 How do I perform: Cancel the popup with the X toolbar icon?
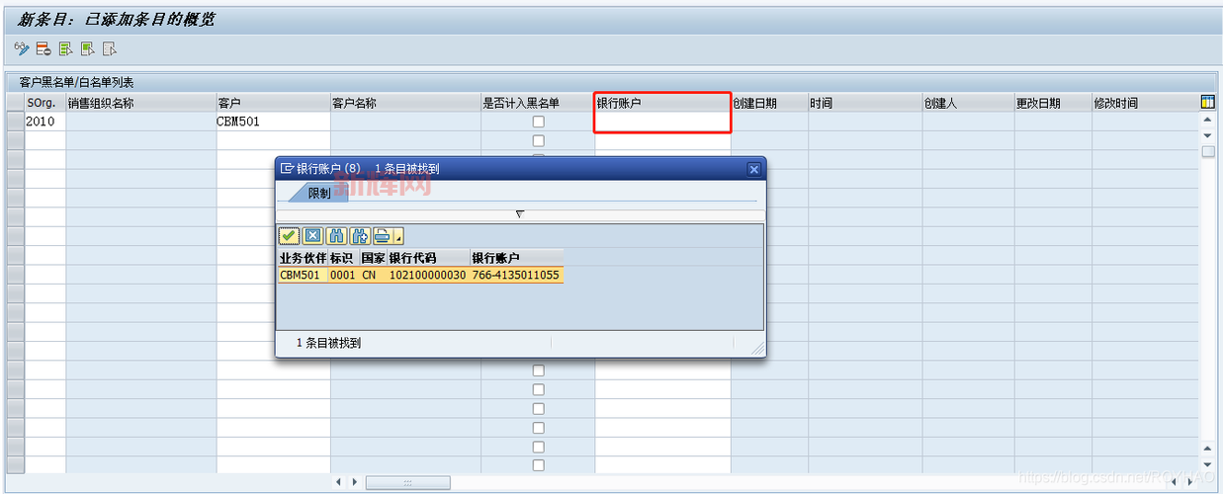[312, 235]
